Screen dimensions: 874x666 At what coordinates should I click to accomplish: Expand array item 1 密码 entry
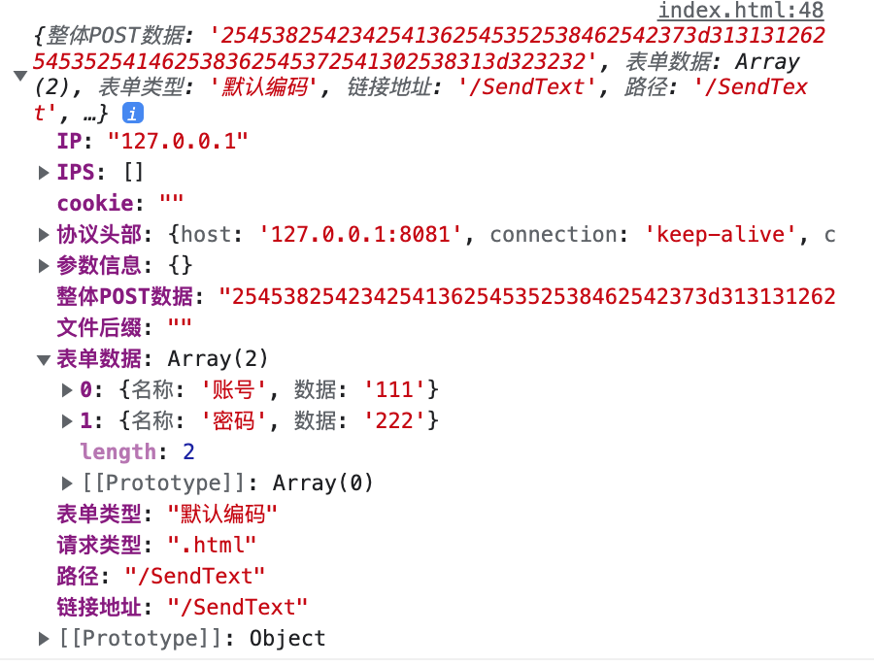tap(67, 420)
